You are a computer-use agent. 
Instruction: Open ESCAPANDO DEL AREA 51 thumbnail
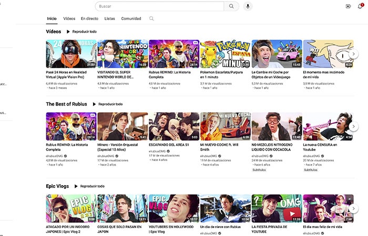click(x=174, y=126)
